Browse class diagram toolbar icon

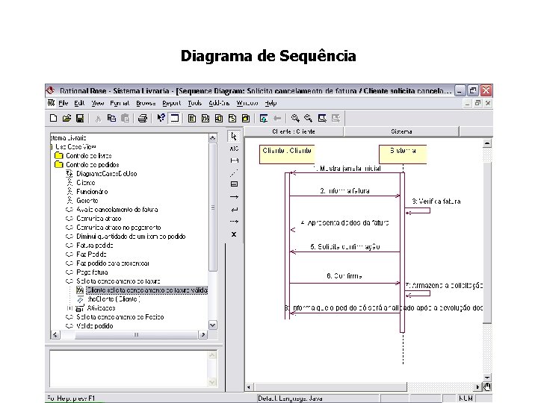192,118
